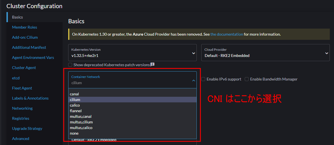Toggle Show deprecated Kubernetes patch versions
334x145 pixels.
click(70, 65)
